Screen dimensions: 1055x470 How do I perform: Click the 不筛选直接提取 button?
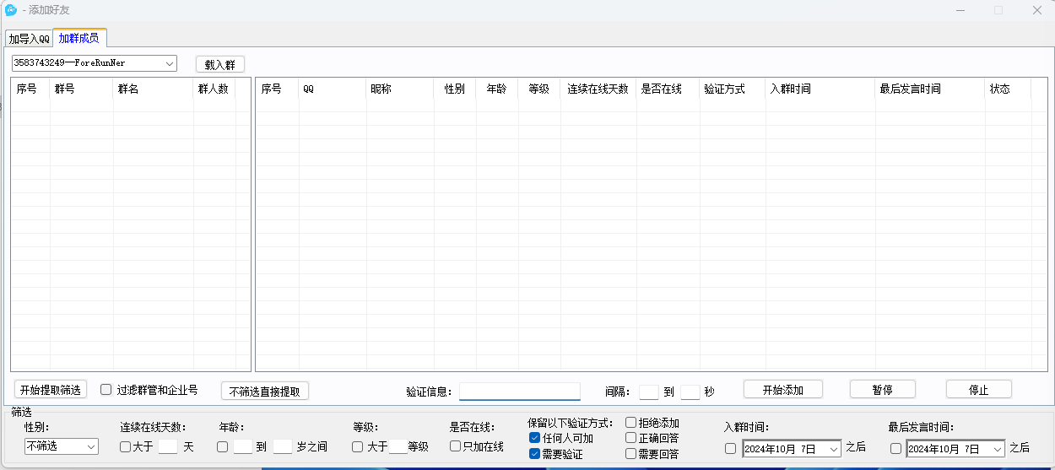pos(264,392)
